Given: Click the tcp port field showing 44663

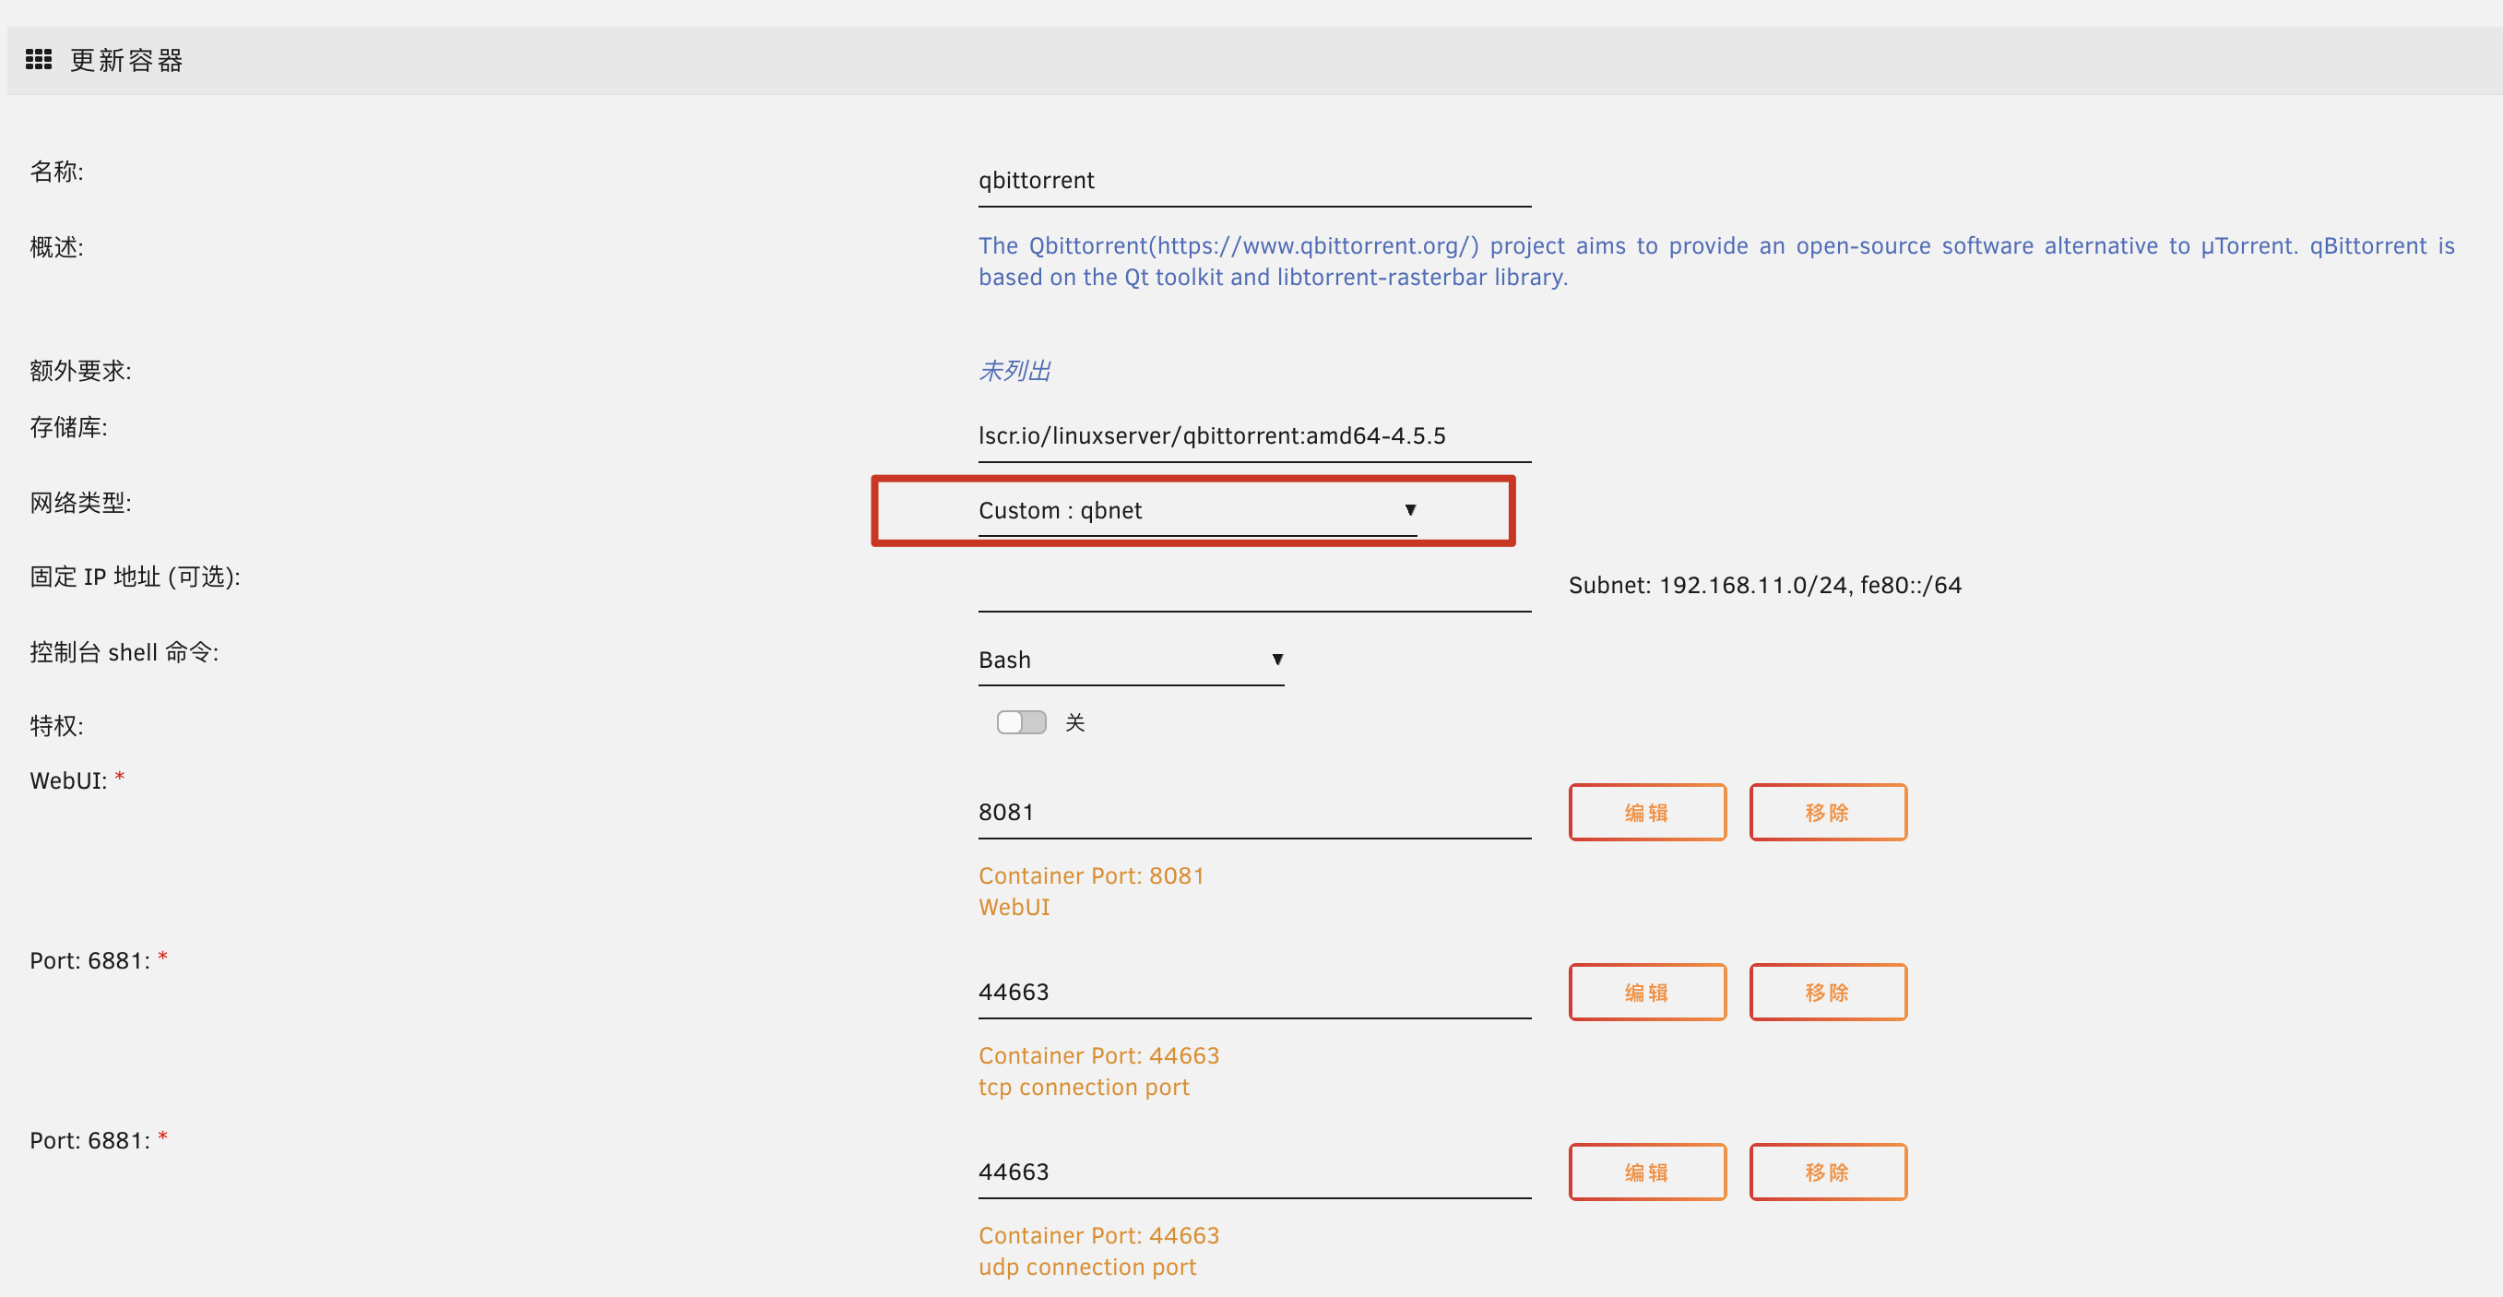Looking at the screenshot, I should [x=1253, y=992].
